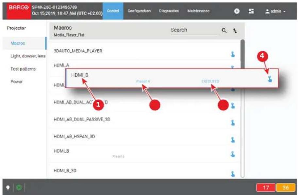Click the Projector sidebar heading
298x195 pixels.
click(16, 28)
